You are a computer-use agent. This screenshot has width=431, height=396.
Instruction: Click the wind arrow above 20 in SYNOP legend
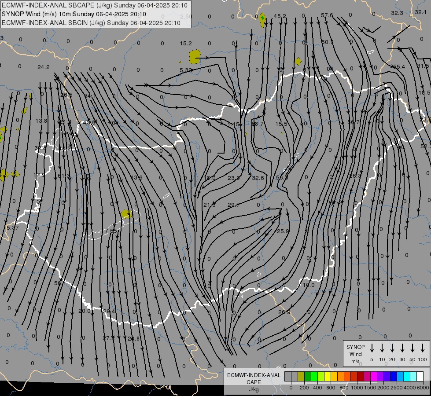coord(392,348)
